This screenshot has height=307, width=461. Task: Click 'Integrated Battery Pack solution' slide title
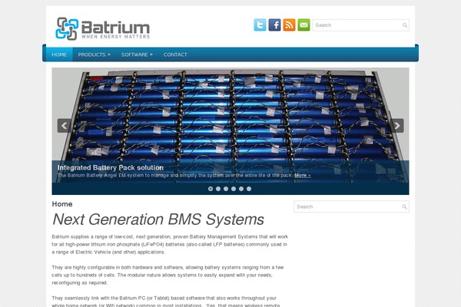[x=111, y=168]
